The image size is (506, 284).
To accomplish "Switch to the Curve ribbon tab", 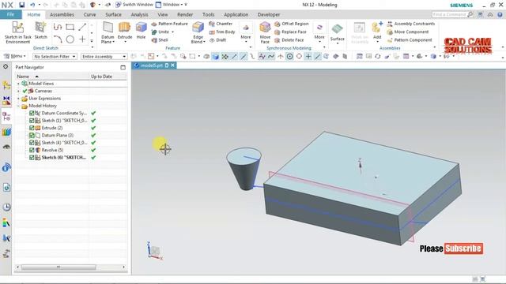I will tap(89, 14).
